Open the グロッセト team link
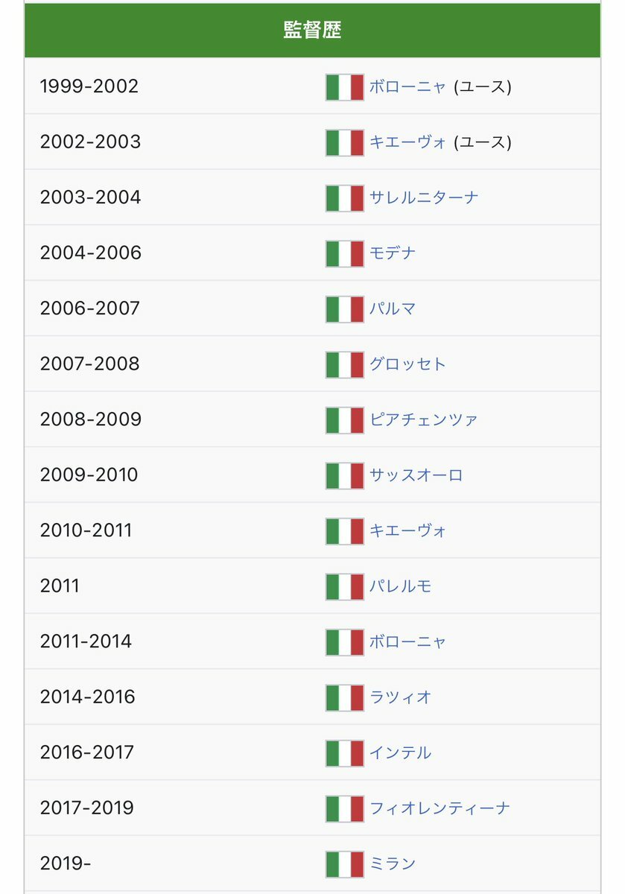 [407, 364]
